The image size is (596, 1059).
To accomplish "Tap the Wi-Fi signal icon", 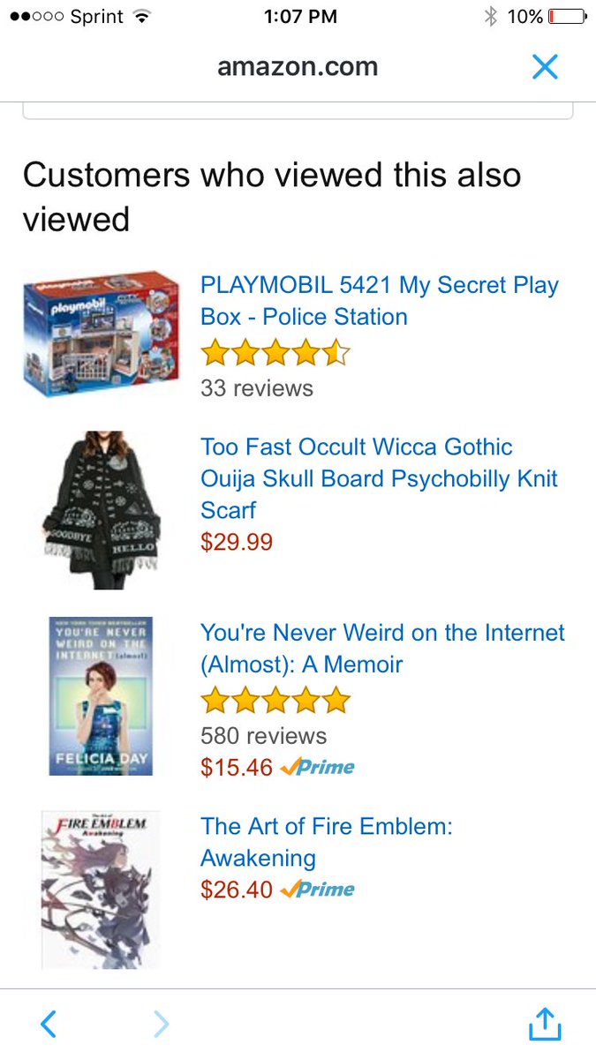I will pyautogui.click(x=140, y=17).
